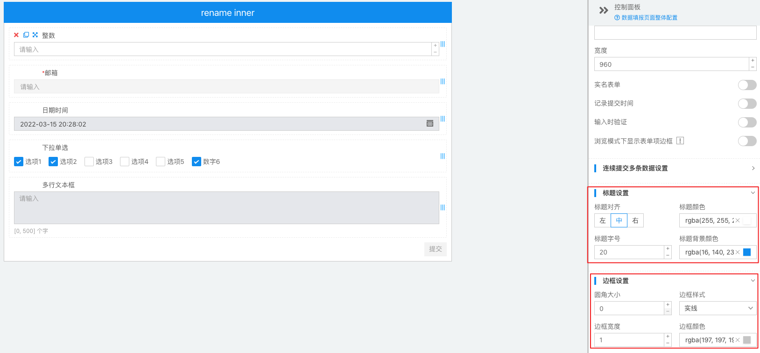The image size is (760, 353).
Task: Check the 选项3 checkbox
Action: pos(89,162)
